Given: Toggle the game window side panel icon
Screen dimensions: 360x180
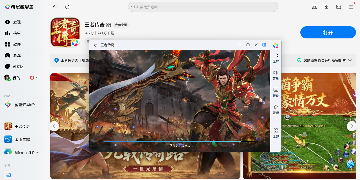Looking at the screenshot, I should pyautogui.click(x=264, y=45).
